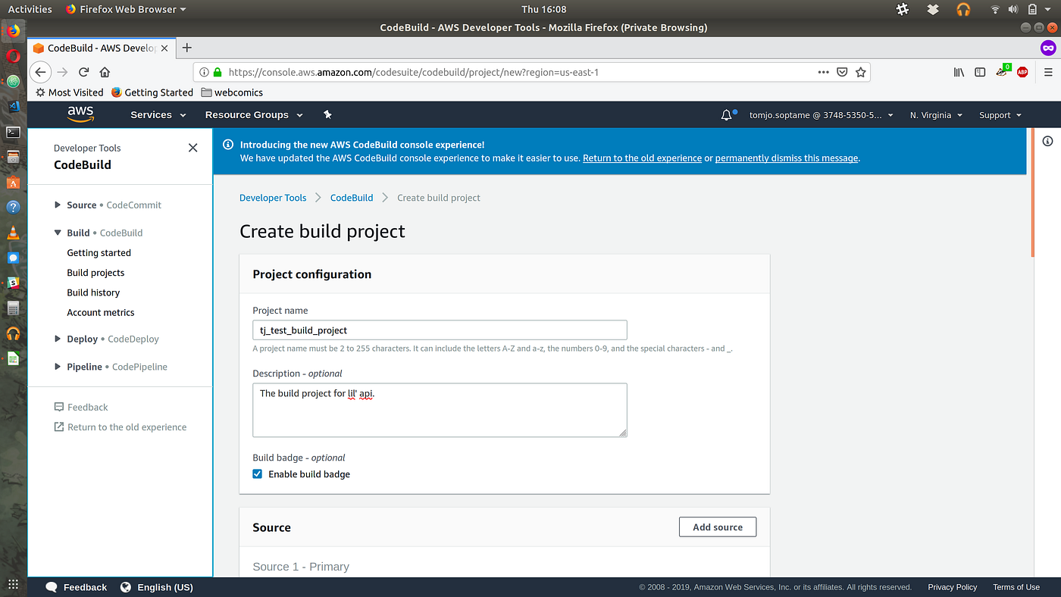Bookmark this page with the star icon
This screenshot has height=597, width=1061.
point(860,71)
